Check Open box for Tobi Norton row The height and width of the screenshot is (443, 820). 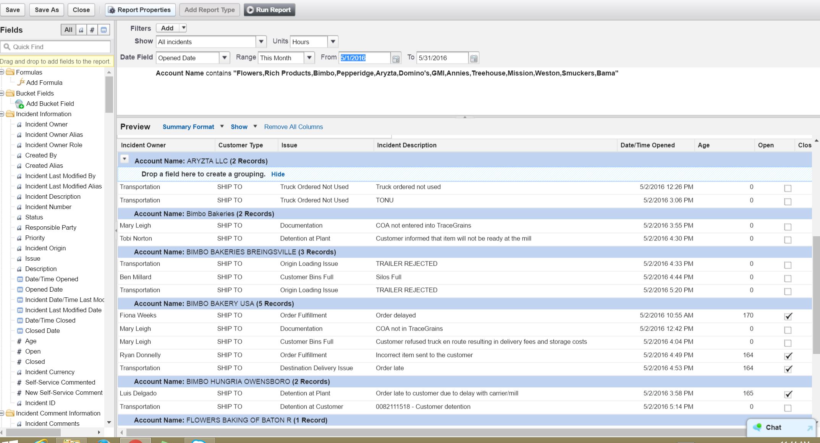coord(788,240)
